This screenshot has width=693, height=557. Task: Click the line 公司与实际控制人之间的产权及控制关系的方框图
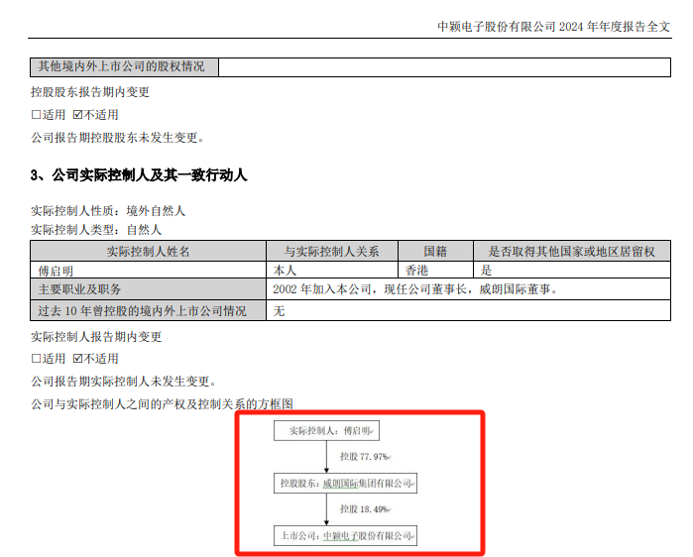pyautogui.click(x=163, y=403)
